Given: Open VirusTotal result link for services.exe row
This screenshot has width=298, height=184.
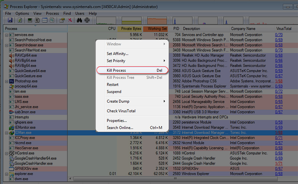Looking at the screenshot, I should click(279, 35).
